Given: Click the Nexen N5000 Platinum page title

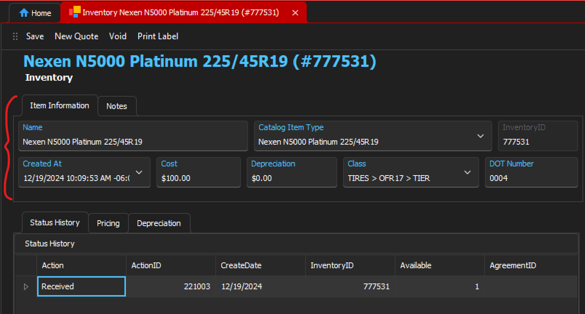Looking at the screenshot, I should [x=200, y=61].
